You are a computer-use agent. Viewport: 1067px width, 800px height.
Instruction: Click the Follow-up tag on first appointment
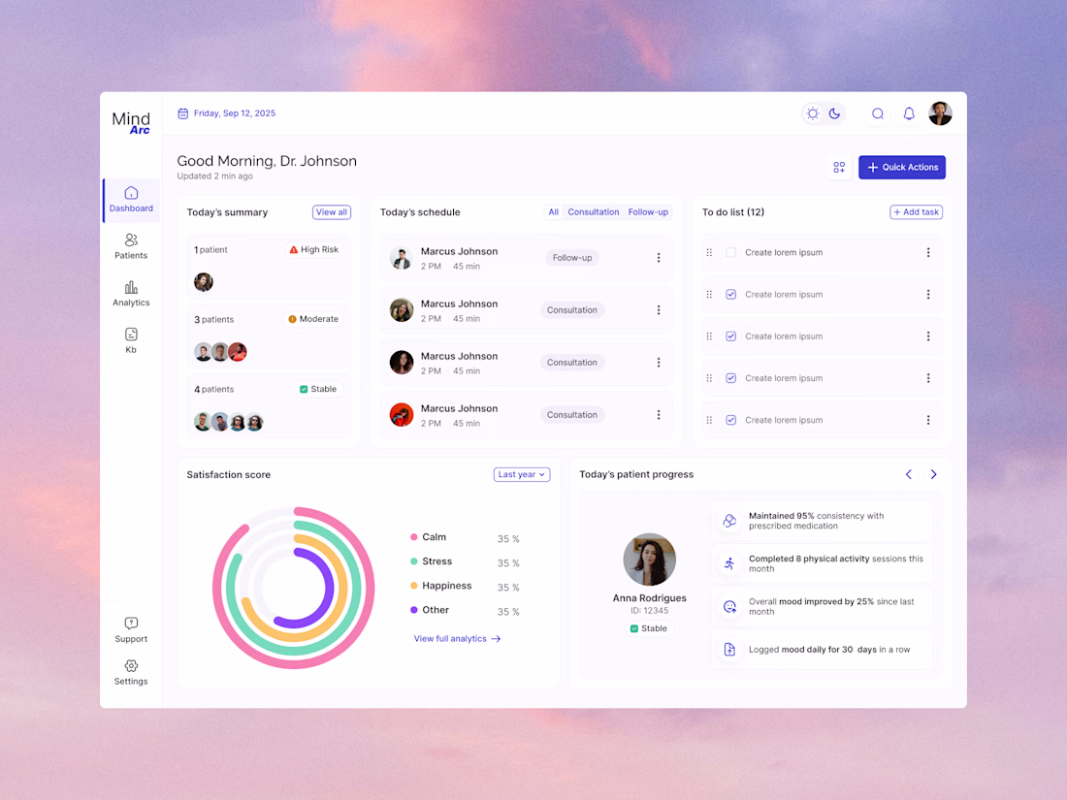click(572, 258)
